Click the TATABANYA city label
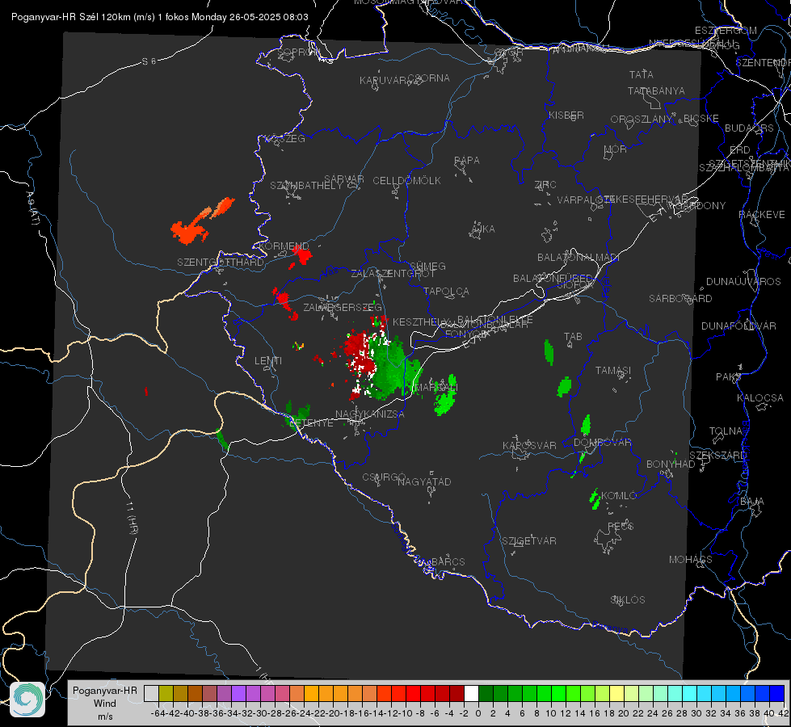 [656, 90]
